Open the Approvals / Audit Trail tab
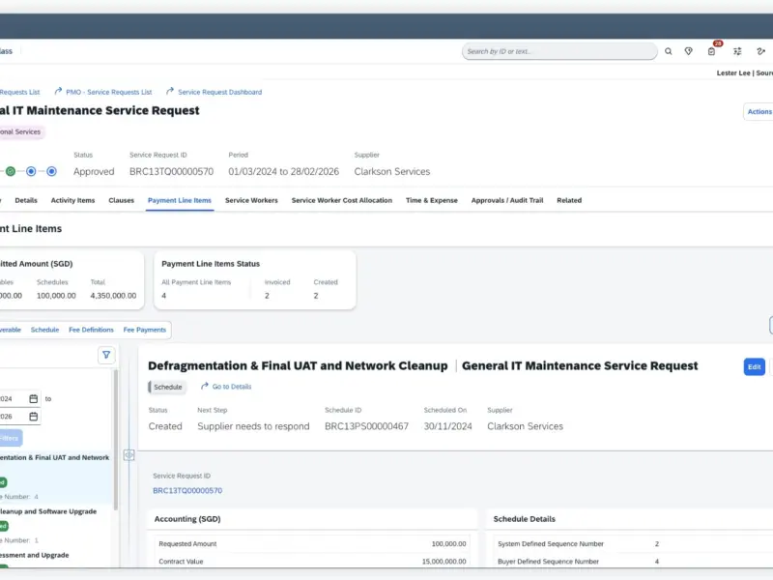Image resolution: width=773 pixels, height=580 pixels. (x=507, y=200)
